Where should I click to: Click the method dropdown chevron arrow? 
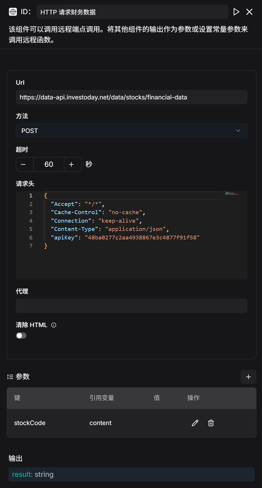[x=238, y=131]
